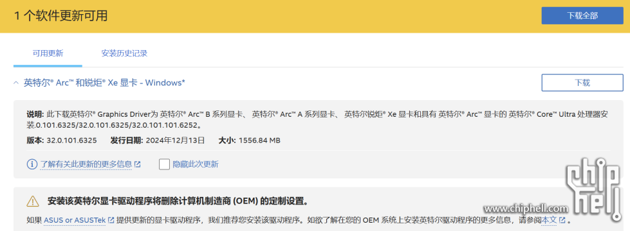The height and width of the screenshot is (231, 630).
Task: Click the warning triangle icon
Action: tap(33, 201)
